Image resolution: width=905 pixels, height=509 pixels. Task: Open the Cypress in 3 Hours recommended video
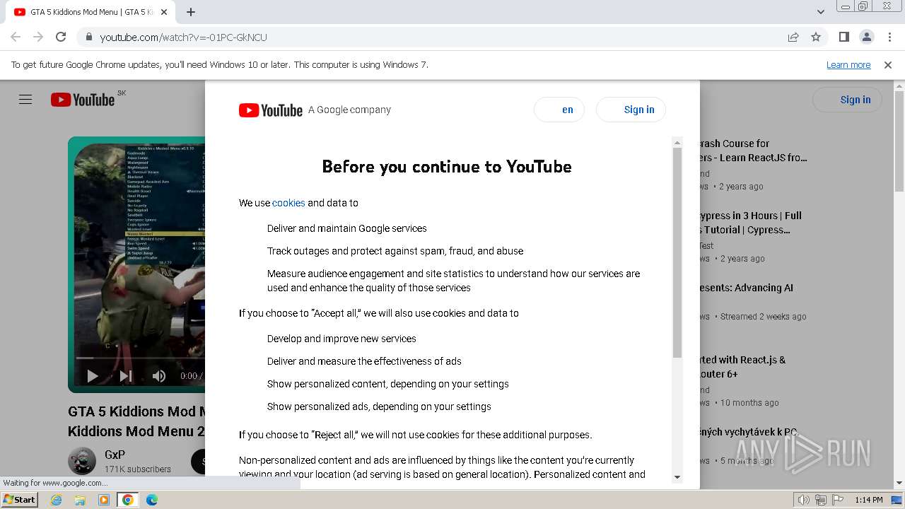[x=751, y=223]
